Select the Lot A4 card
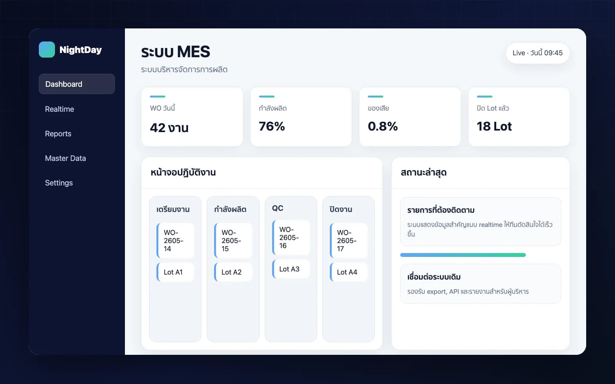Image resolution: width=615 pixels, height=384 pixels. click(349, 272)
